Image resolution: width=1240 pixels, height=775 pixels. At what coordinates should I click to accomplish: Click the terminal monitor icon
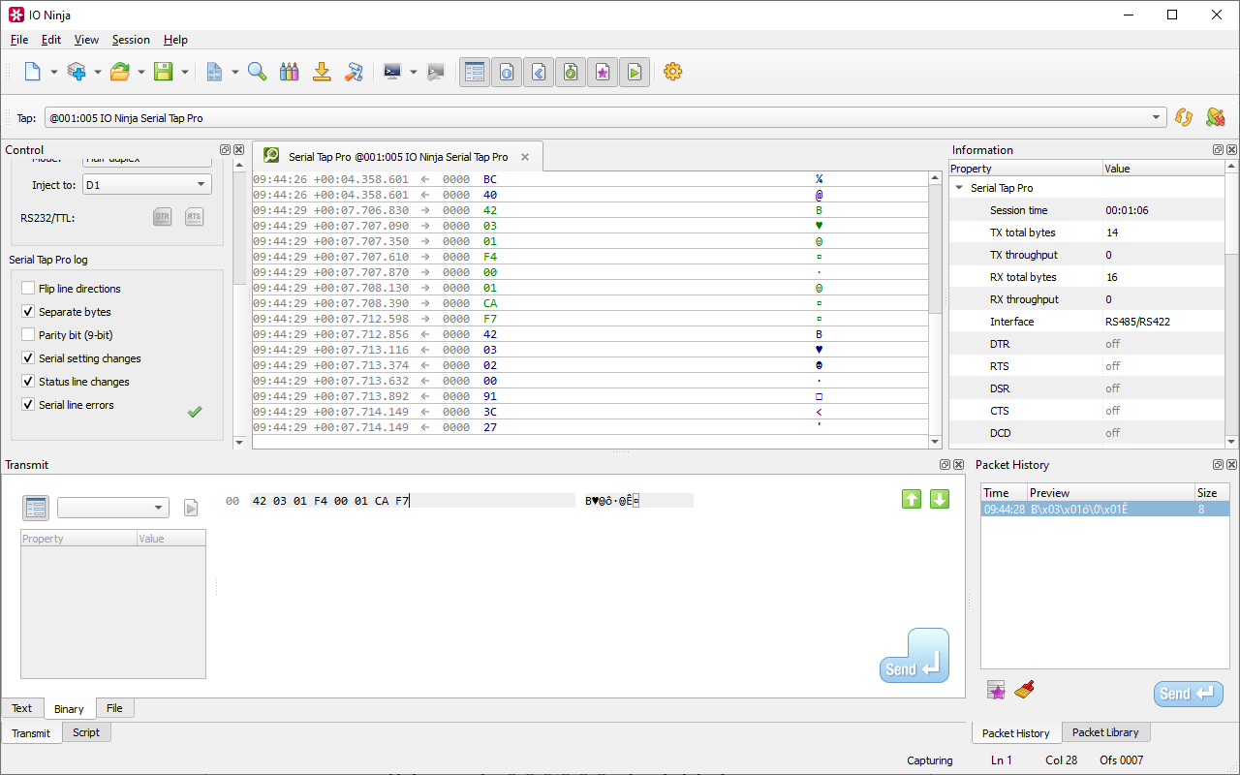[x=392, y=72]
